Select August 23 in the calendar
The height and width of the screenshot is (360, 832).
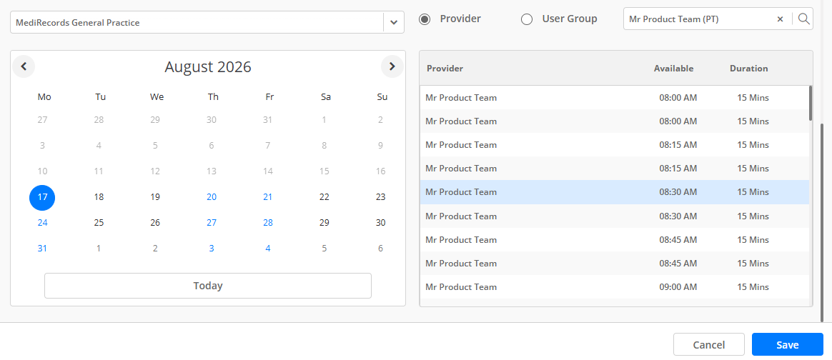380,197
